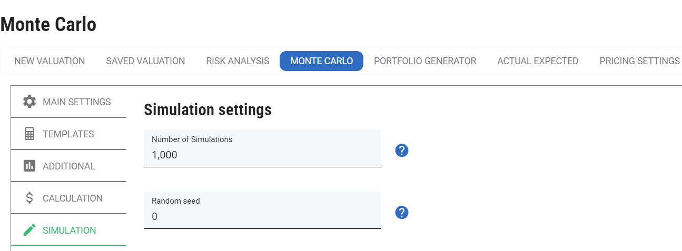This screenshot has height=251, width=682.
Task: Open the Saved Valuation tab
Action: coord(145,61)
